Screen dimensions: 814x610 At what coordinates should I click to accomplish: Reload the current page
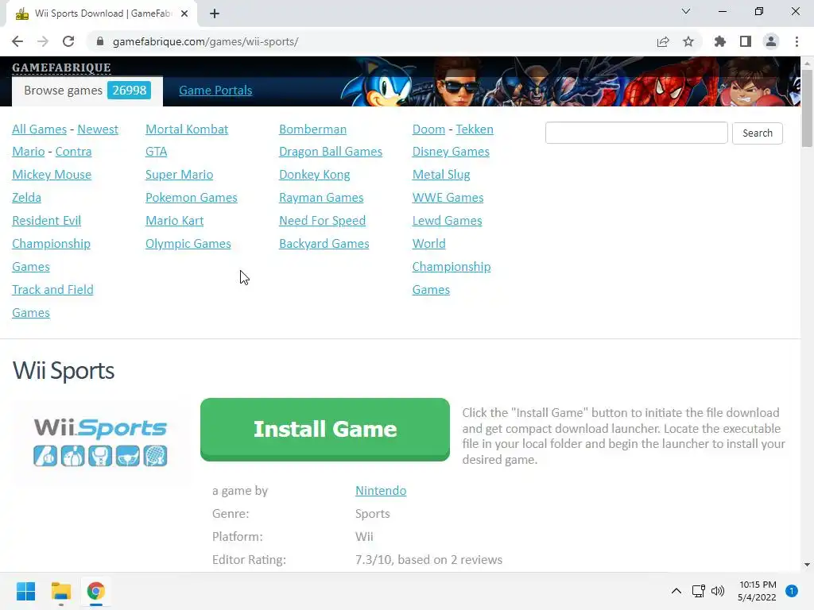click(68, 41)
